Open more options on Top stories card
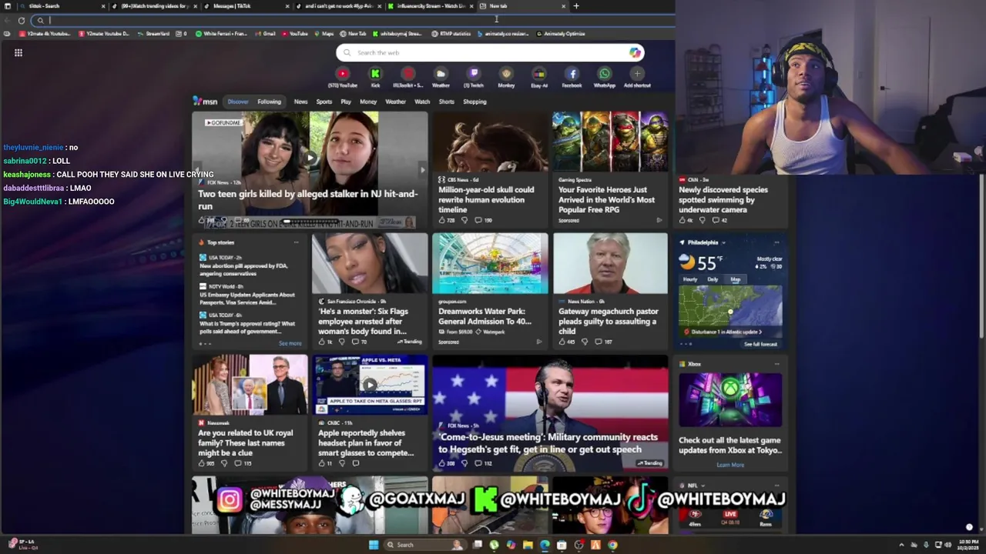 [296, 242]
